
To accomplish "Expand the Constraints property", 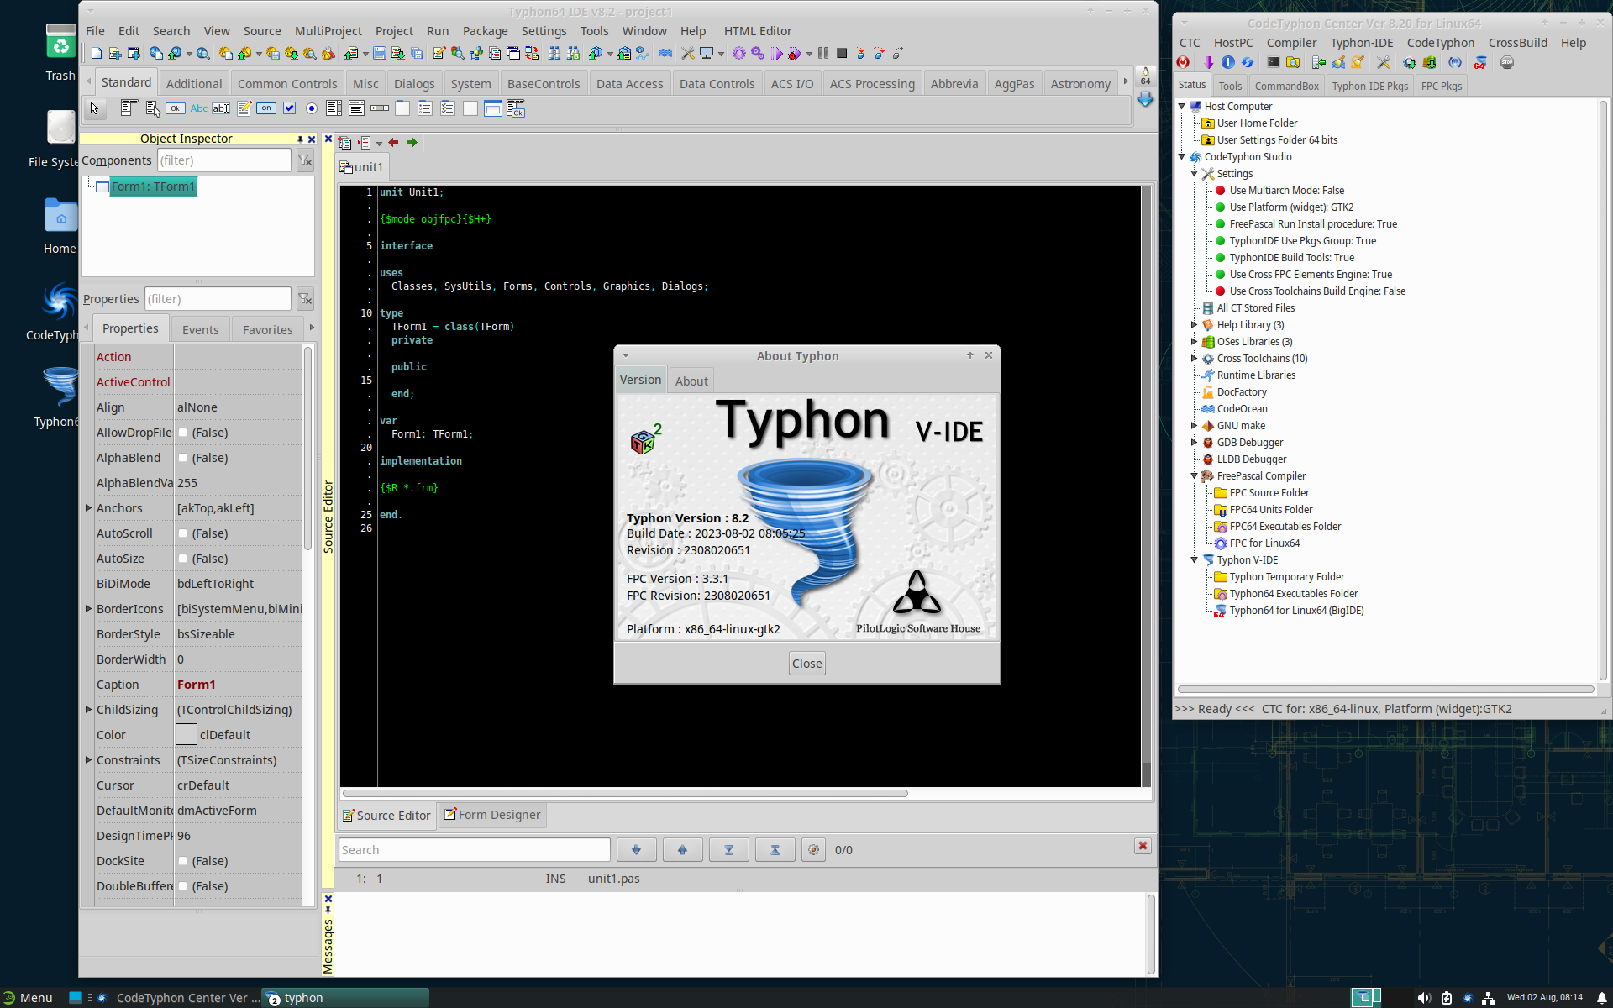I will (x=88, y=760).
